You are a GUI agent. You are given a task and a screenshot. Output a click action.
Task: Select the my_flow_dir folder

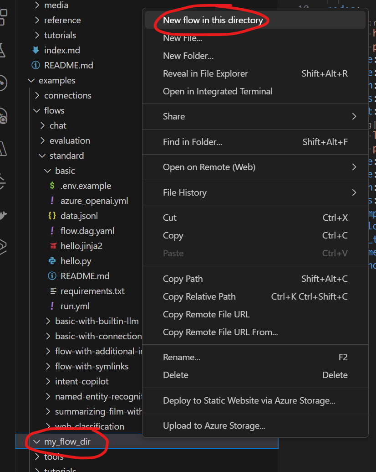pos(67,441)
